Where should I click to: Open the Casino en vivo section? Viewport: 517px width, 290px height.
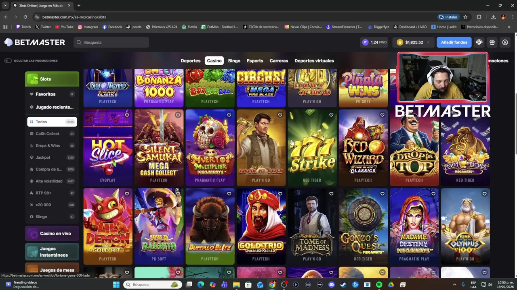pos(52,234)
